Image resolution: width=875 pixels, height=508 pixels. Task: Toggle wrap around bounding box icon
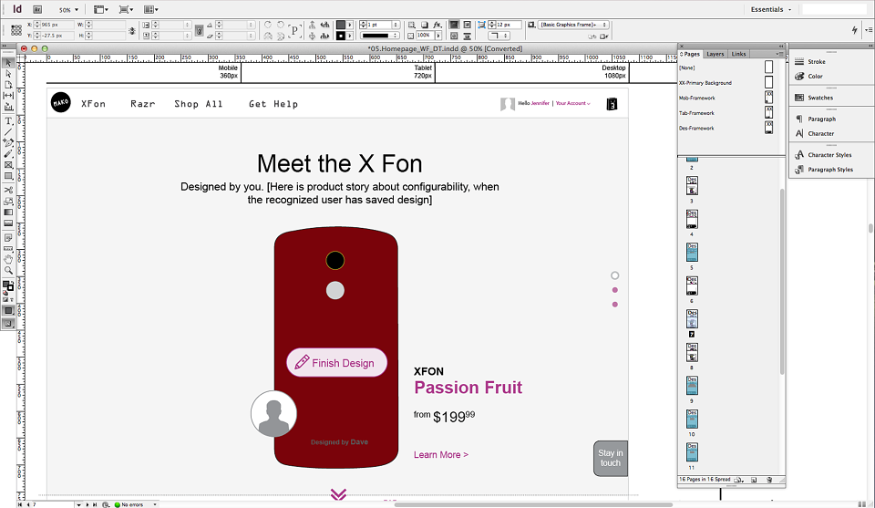click(467, 26)
